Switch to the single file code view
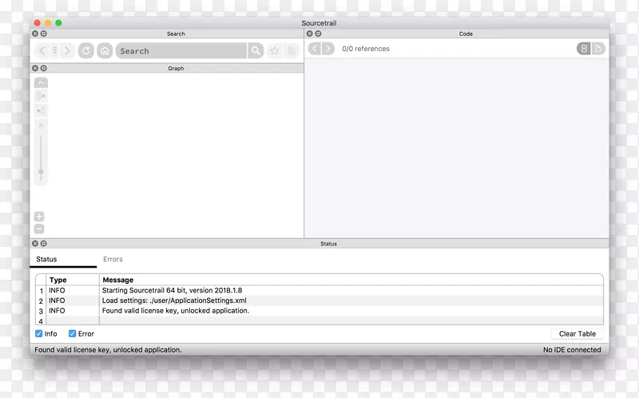The width and height of the screenshot is (639, 398). 597,49
